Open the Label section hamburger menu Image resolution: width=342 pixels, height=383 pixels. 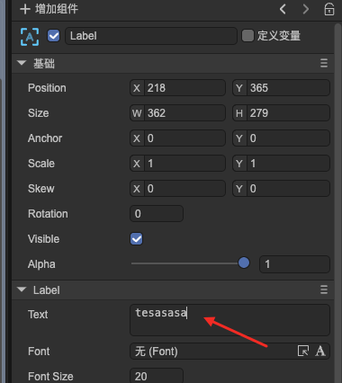(x=324, y=289)
